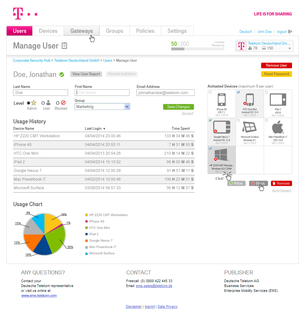Select the Microsoft Surface device icon
The width and height of the screenshot is (305, 312).
click(250, 127)
